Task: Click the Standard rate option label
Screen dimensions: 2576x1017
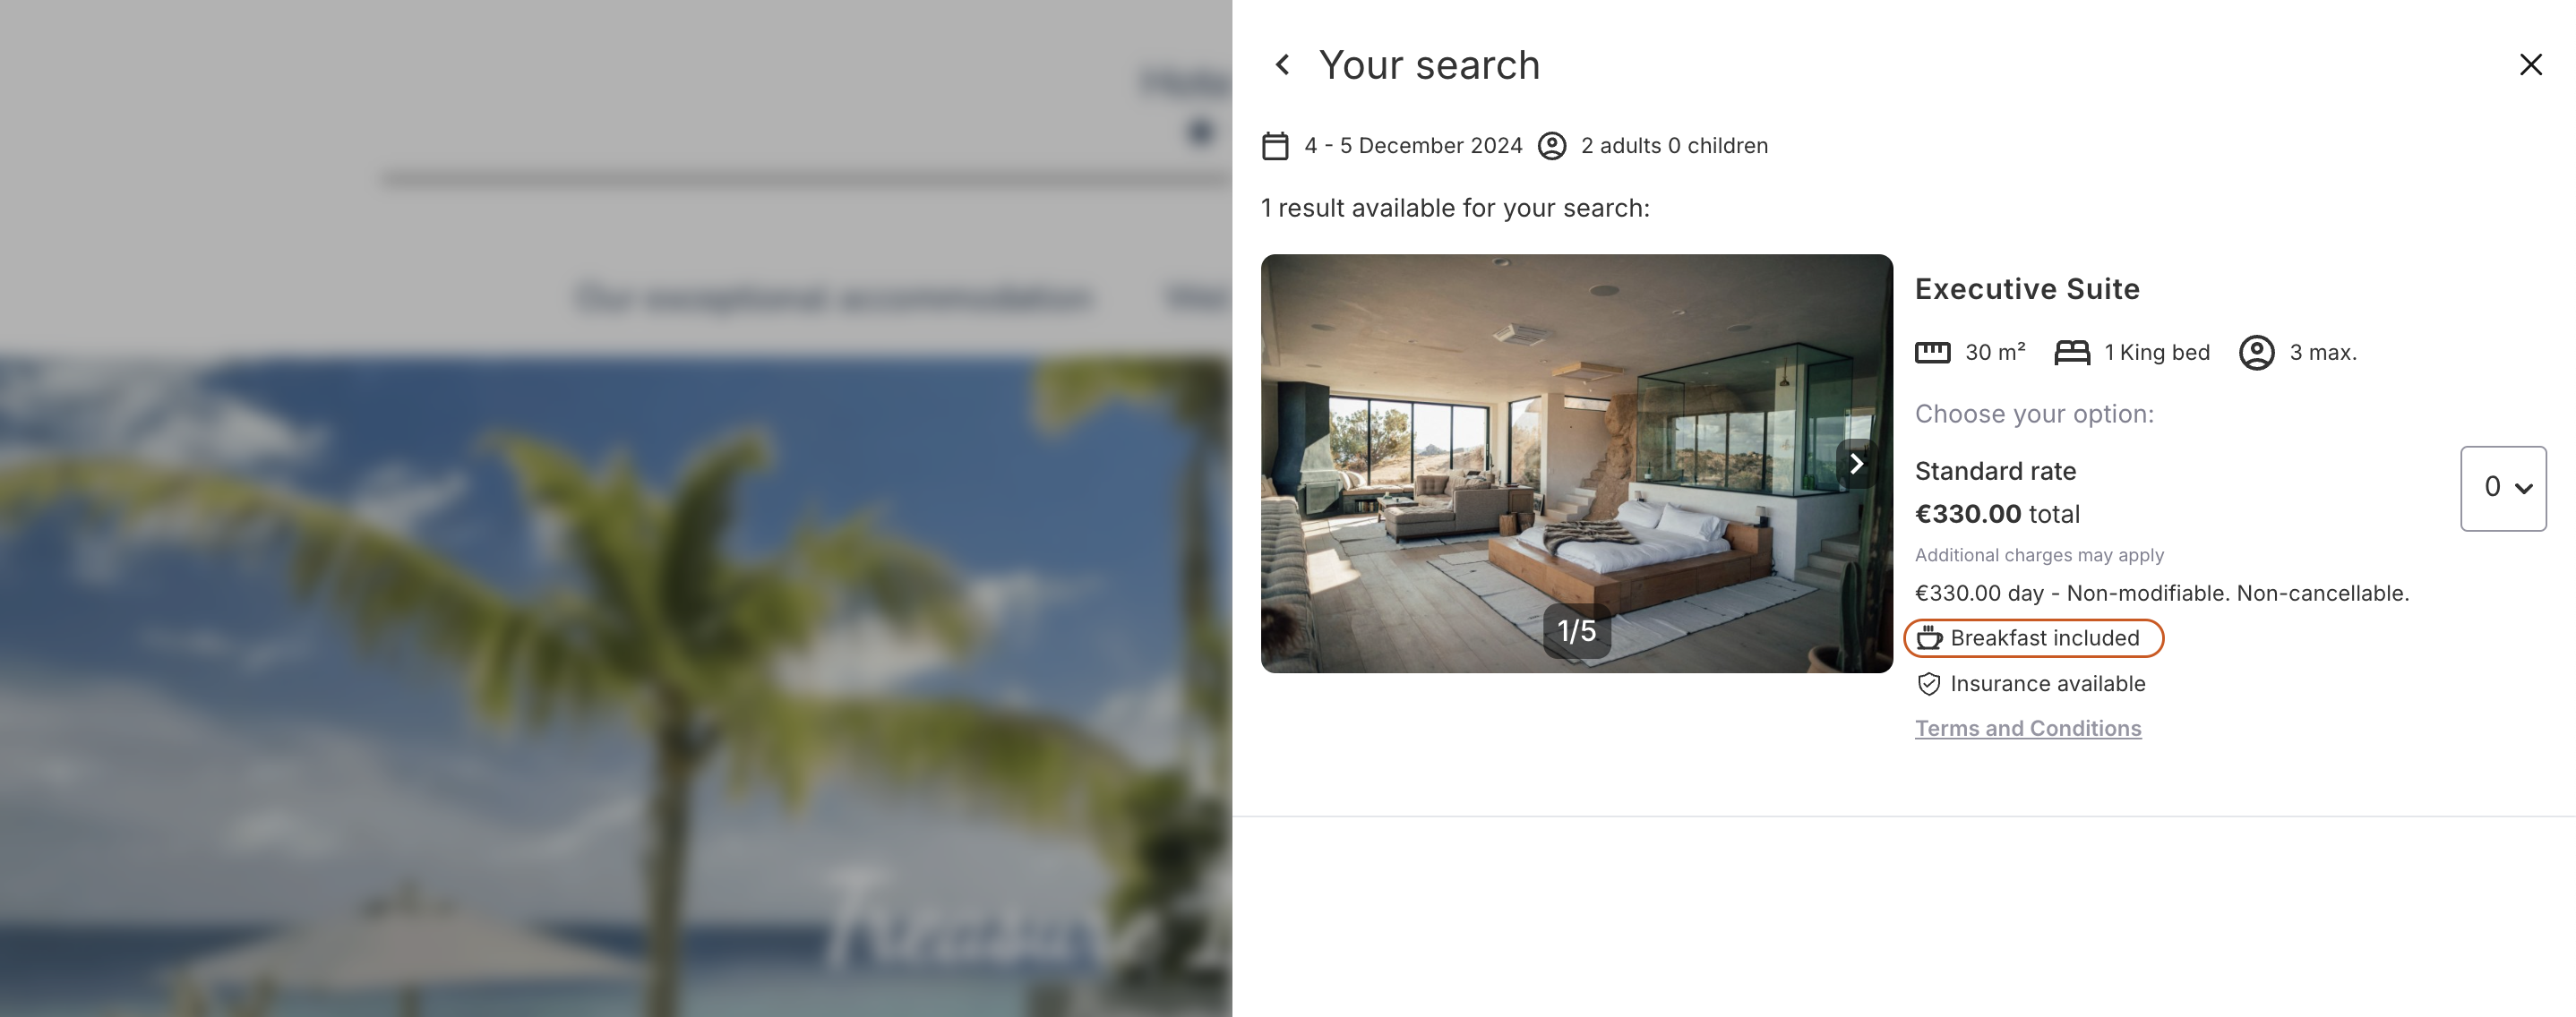Action: (1995, 472)
